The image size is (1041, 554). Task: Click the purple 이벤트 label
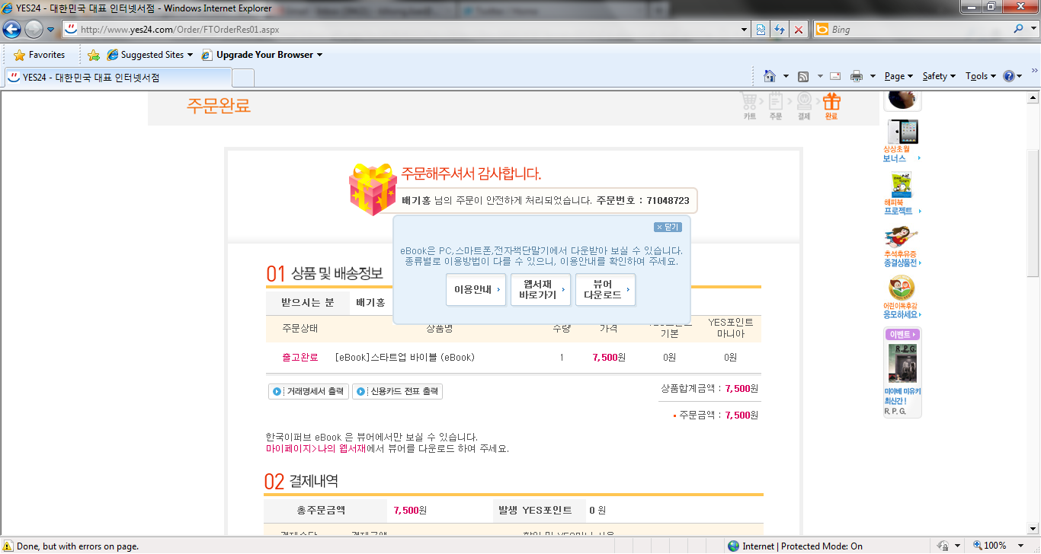903,335
